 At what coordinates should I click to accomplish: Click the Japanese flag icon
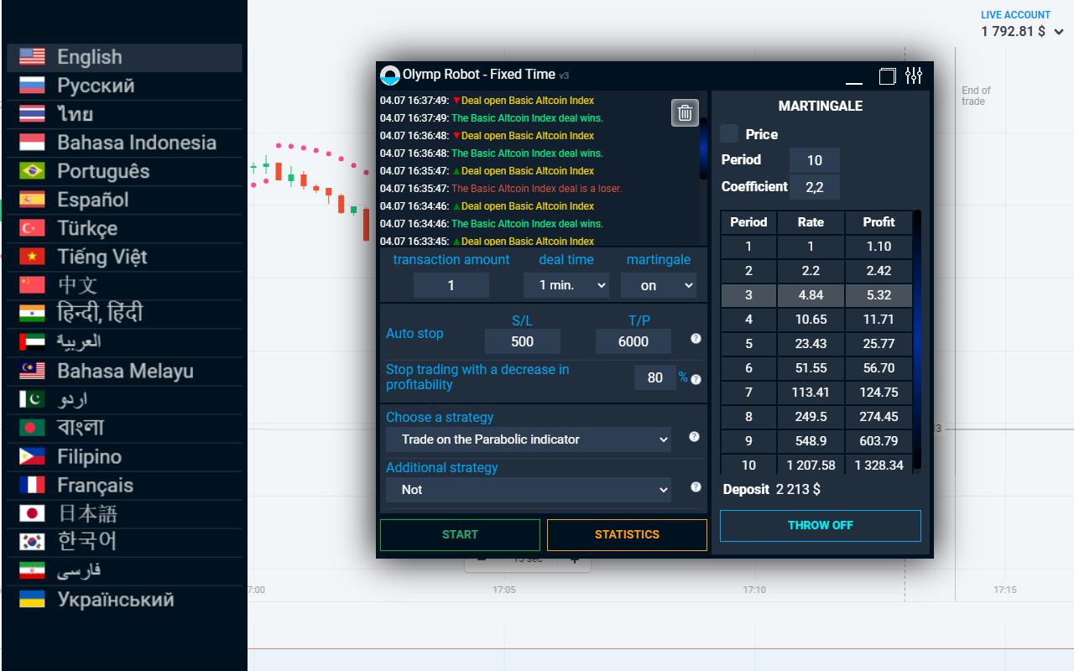(x=32, y=513)
